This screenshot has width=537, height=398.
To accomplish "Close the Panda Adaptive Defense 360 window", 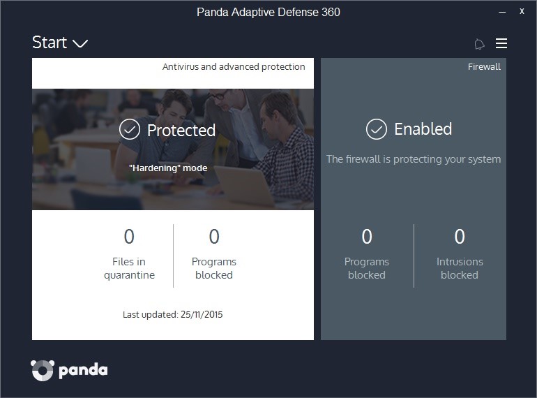I will click(x=522, y=11).
